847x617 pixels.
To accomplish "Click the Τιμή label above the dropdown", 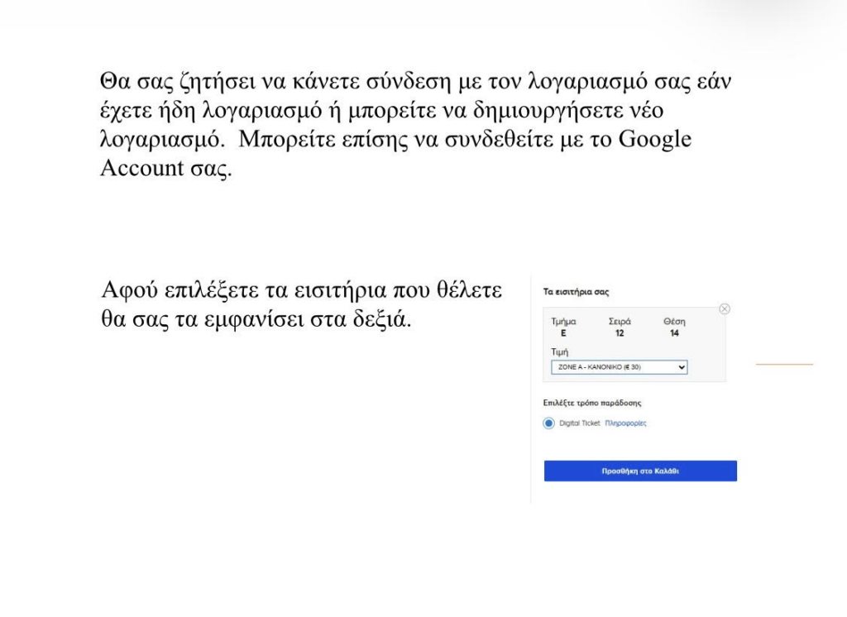I will click(560, 352).
